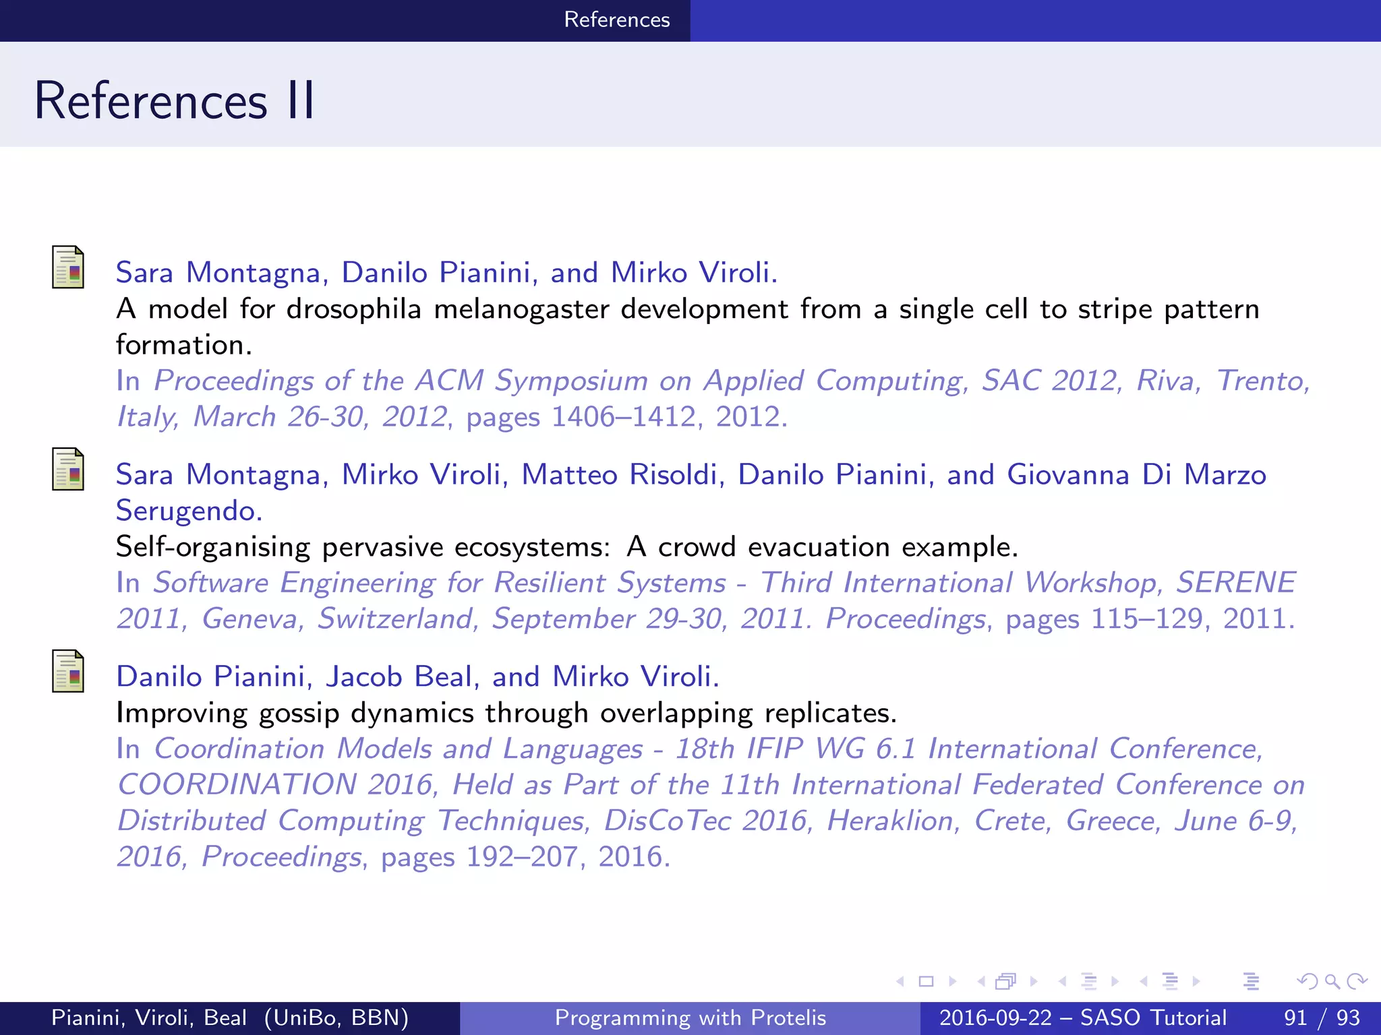This screenshot has height=1035, width=1381.
Task: Click 'pages 115–129, 2011.' text
Action: (1150, 619)
